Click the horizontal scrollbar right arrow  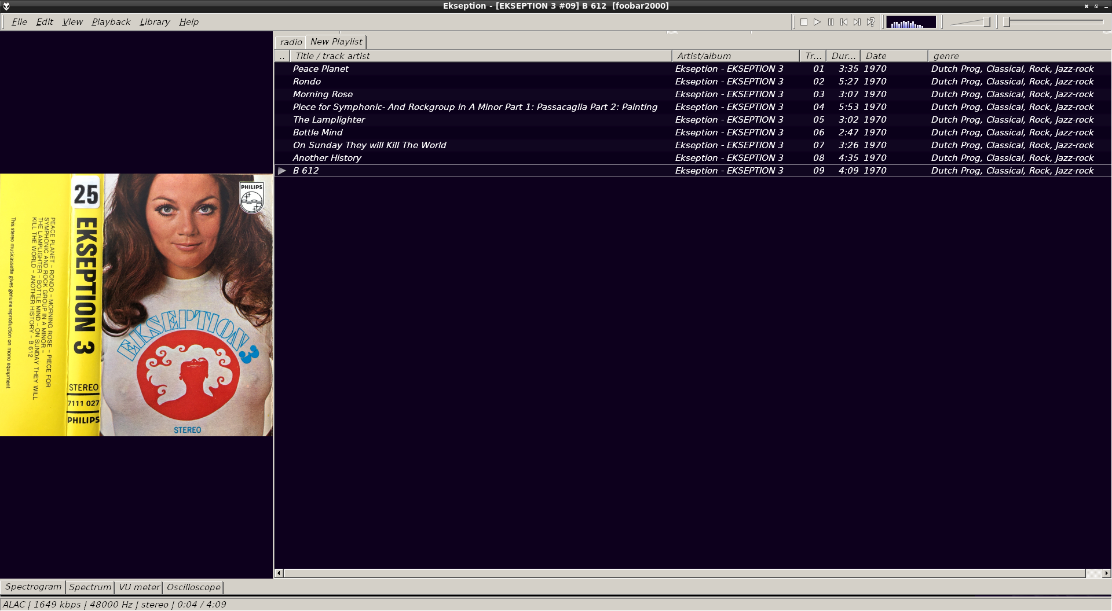click(x=1107, y=573)
